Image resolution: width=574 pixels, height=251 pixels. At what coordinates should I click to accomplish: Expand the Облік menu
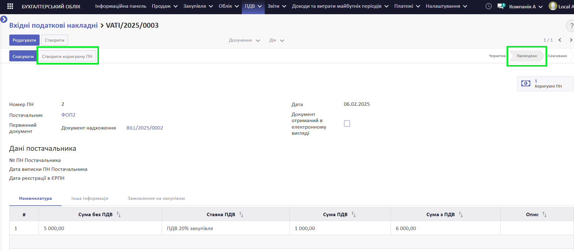point(229,6)
